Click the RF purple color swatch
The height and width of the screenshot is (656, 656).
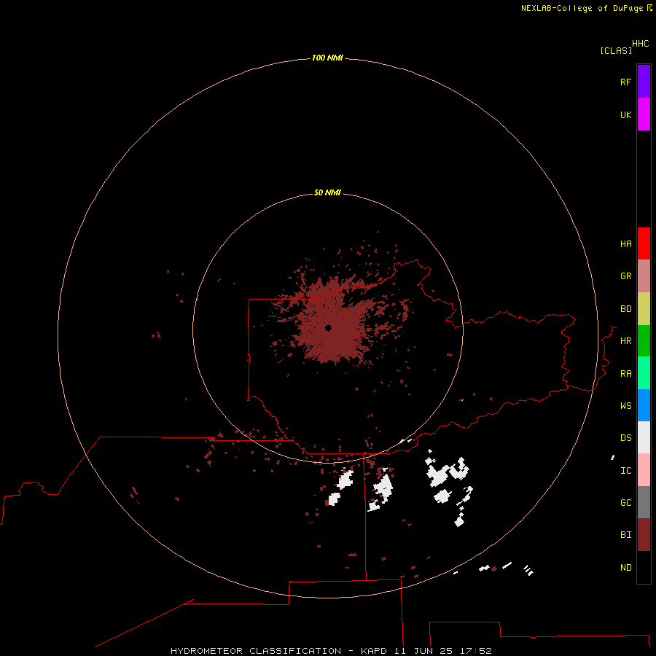644,82
